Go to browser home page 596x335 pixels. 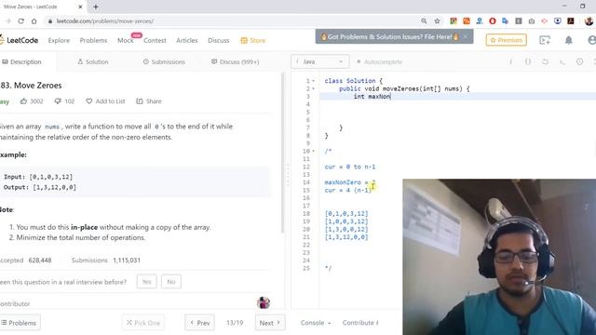(34, 20)
